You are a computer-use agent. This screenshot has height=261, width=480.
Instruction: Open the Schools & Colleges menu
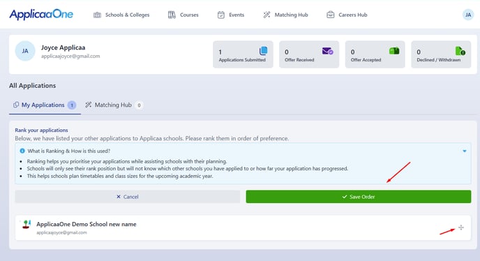click(x=121, y=15)
